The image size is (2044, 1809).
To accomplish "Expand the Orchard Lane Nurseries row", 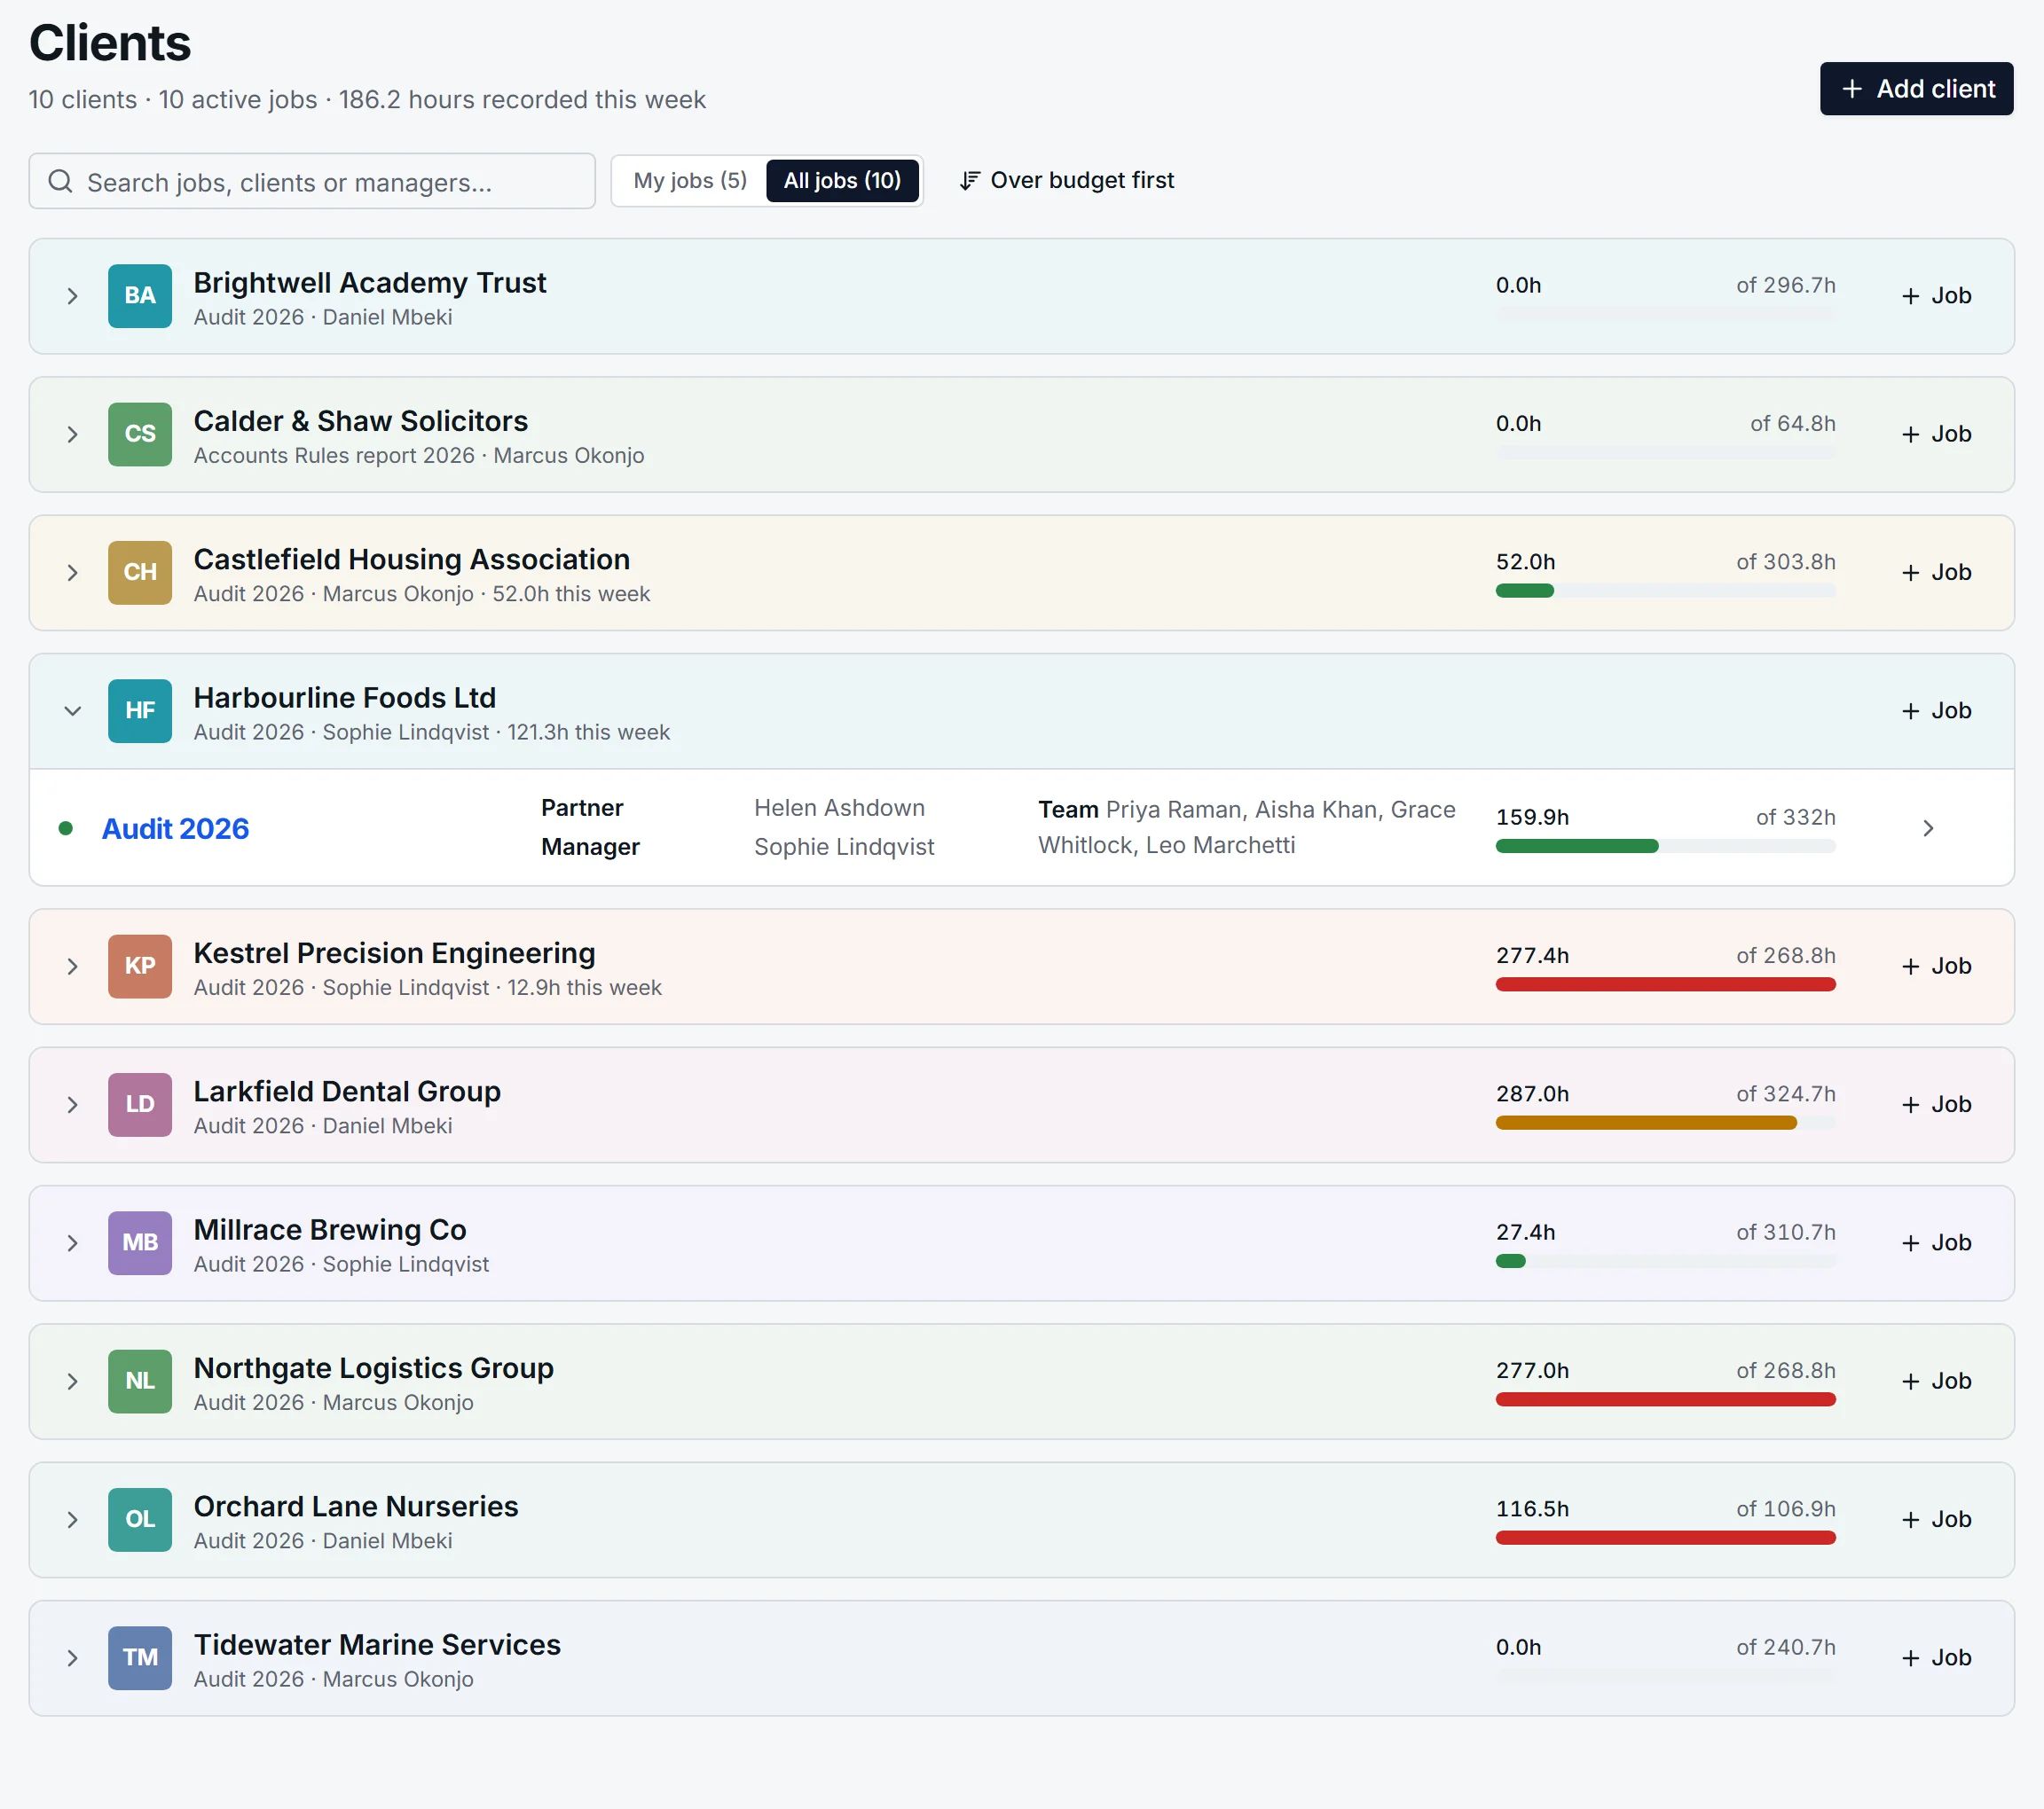I will tap(72, 1519).
